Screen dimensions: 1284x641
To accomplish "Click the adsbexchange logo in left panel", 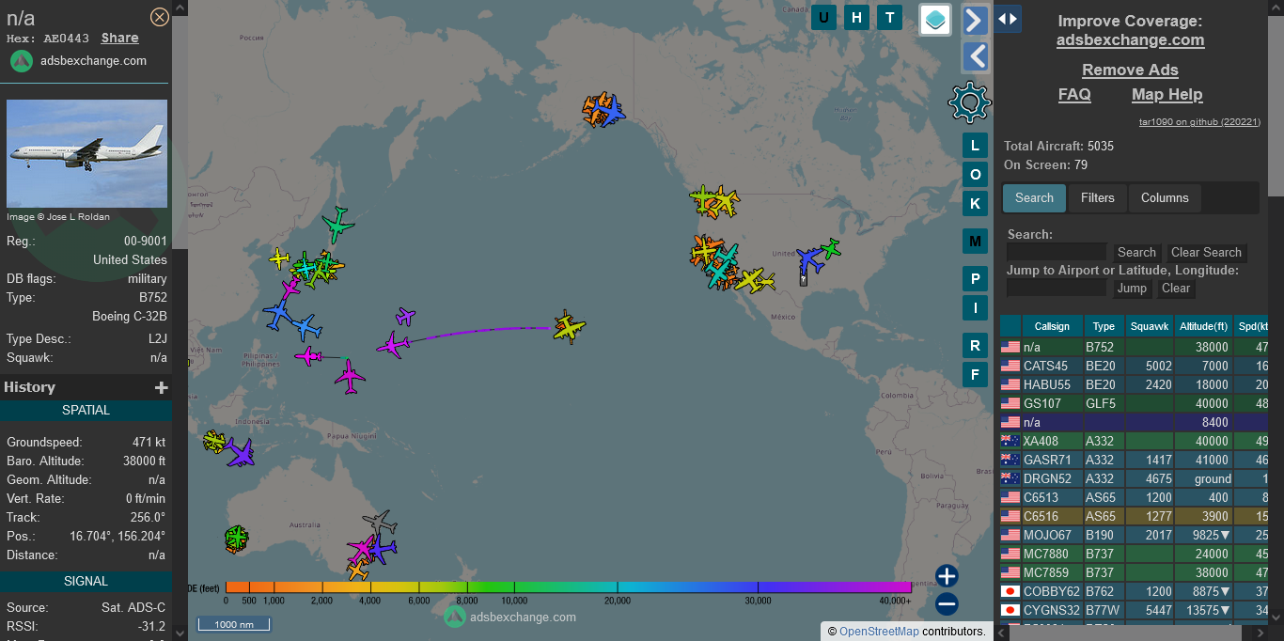I will click(22, 61).
